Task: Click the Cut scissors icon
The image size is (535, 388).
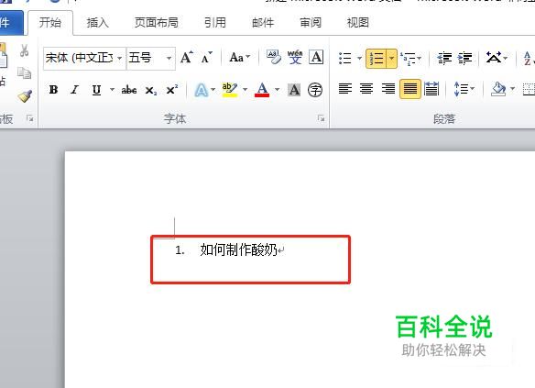Action: coord(24,50)
